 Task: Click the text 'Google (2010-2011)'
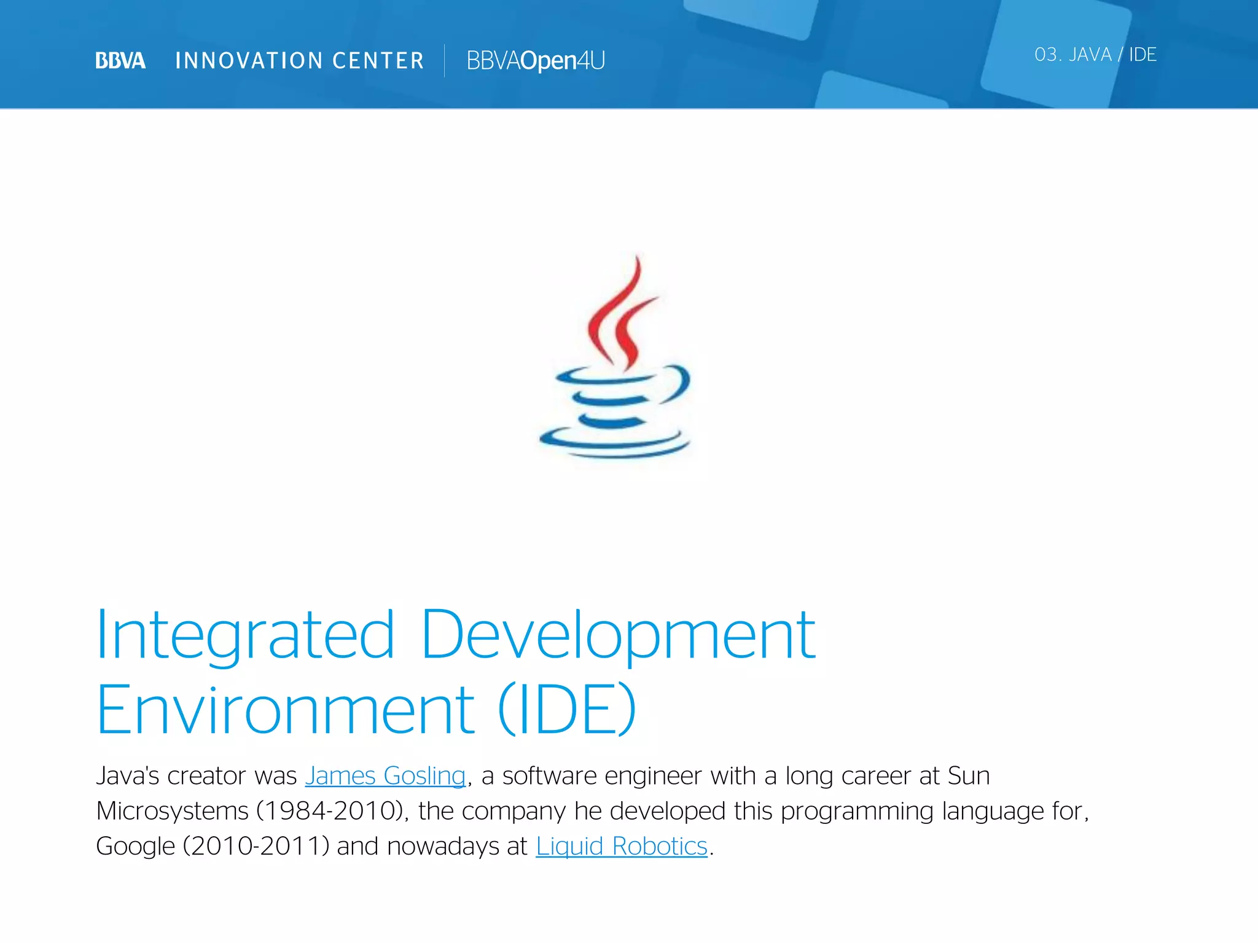click(213, 846)
